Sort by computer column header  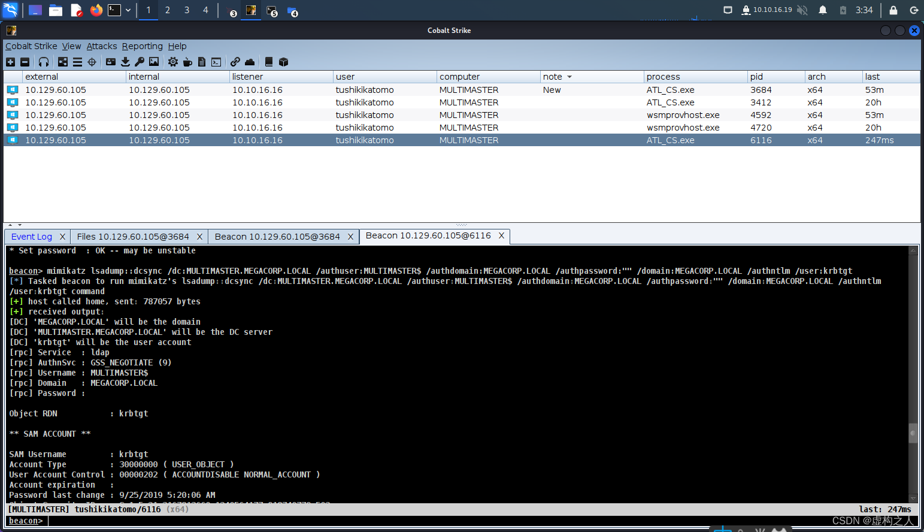488,77
